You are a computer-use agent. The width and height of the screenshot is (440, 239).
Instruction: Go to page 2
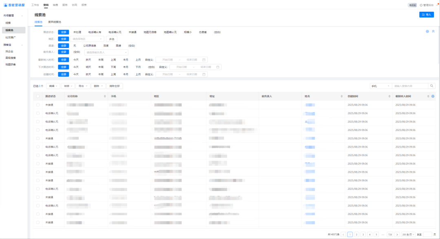click(x=356, y=235)
